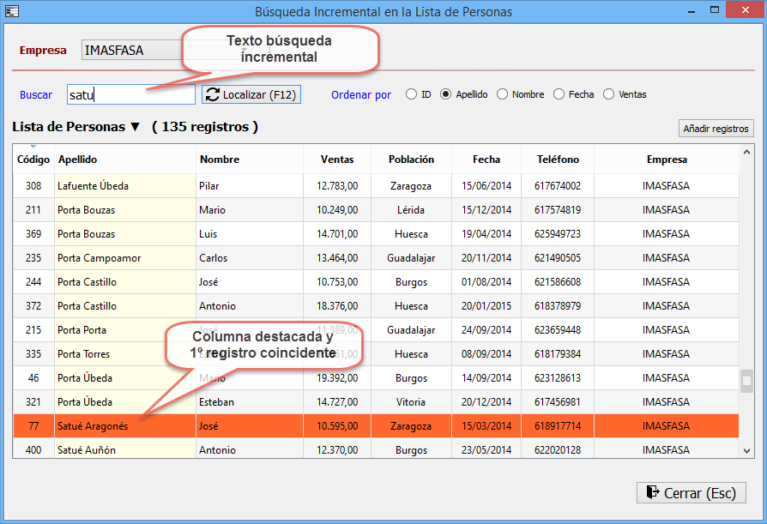Select the Ventas sort radio button
Image resolution: width=767 pixels, height=524 pixels.
[x=609, y=94]
